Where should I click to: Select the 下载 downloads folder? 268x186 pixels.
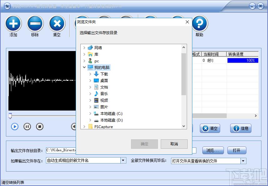click(104, 74)
